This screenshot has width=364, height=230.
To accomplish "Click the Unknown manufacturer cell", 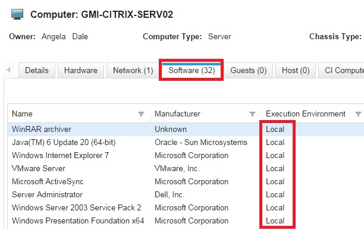I will pos(171,130).
